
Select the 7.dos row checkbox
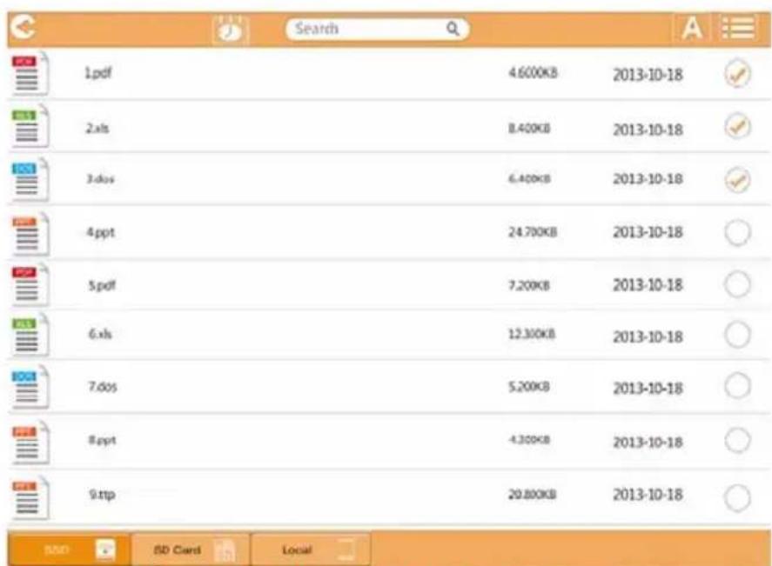coord(737,385)
